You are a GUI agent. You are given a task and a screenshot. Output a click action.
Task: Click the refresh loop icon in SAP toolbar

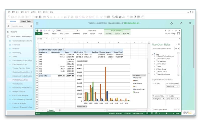[x=65, y=17]
